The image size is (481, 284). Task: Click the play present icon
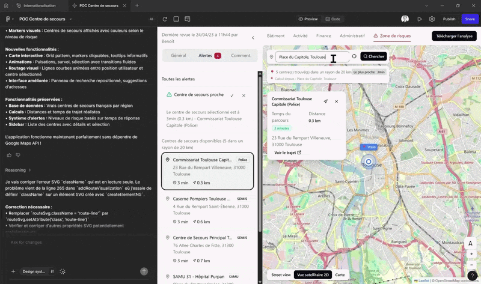pos(419,19)
